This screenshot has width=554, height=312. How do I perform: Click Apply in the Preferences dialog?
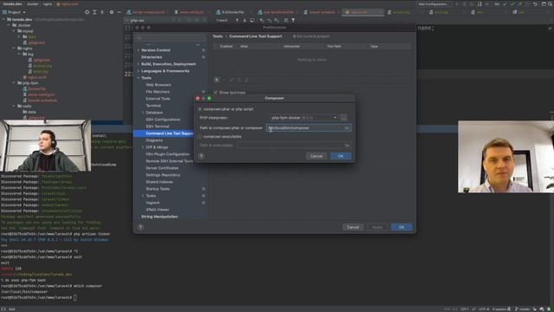pyautogui.click(x=377, y=227)
